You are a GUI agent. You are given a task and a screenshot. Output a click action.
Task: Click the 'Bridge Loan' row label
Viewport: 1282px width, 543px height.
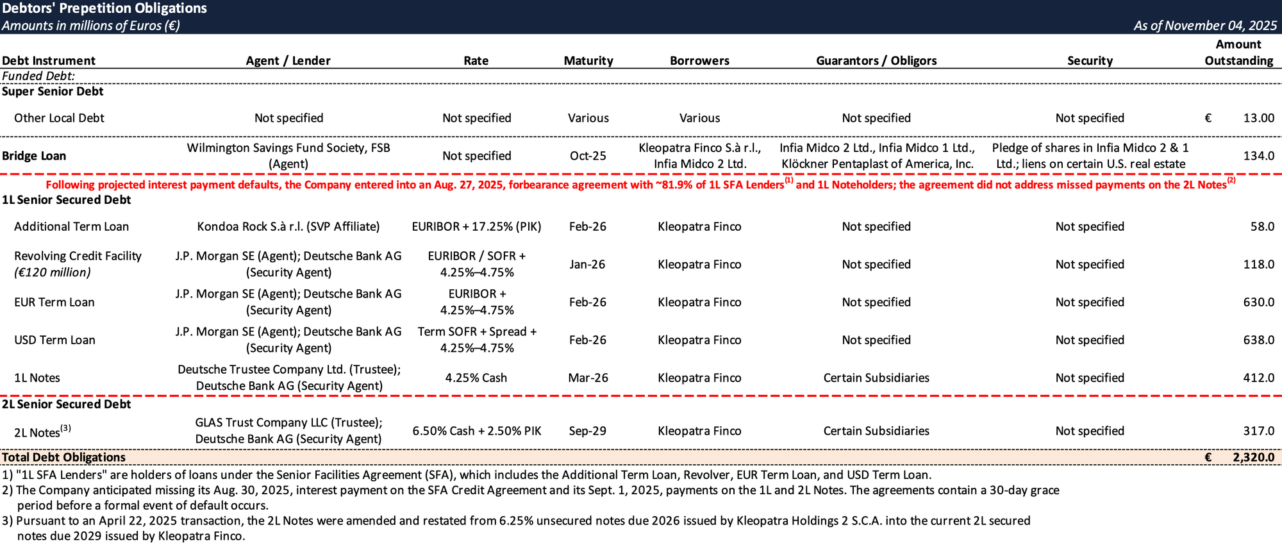tap(34, 156)
